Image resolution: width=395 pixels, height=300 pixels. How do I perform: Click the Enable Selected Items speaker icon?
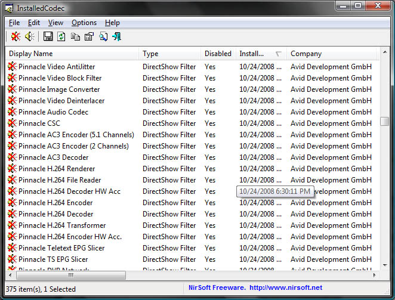coord(30,37)
